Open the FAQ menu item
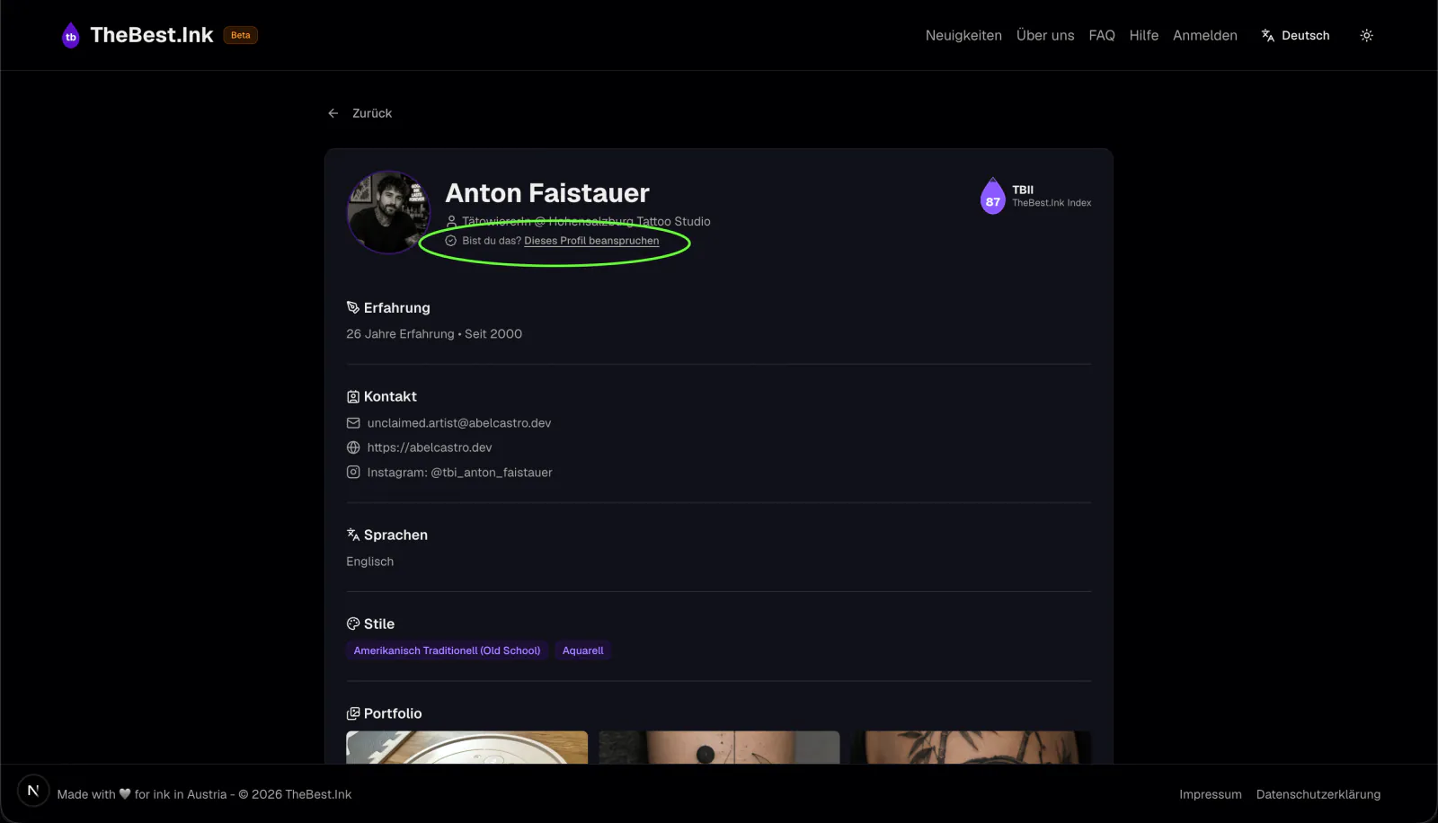The width and height of the screenshot is (1438, 823). 1102,36
